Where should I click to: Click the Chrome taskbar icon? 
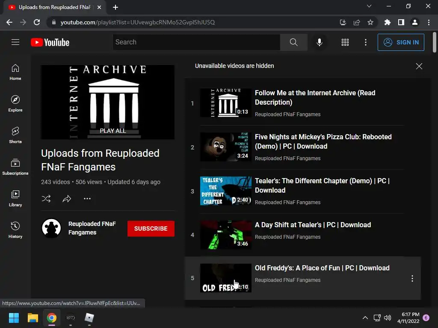click(52, 318)
